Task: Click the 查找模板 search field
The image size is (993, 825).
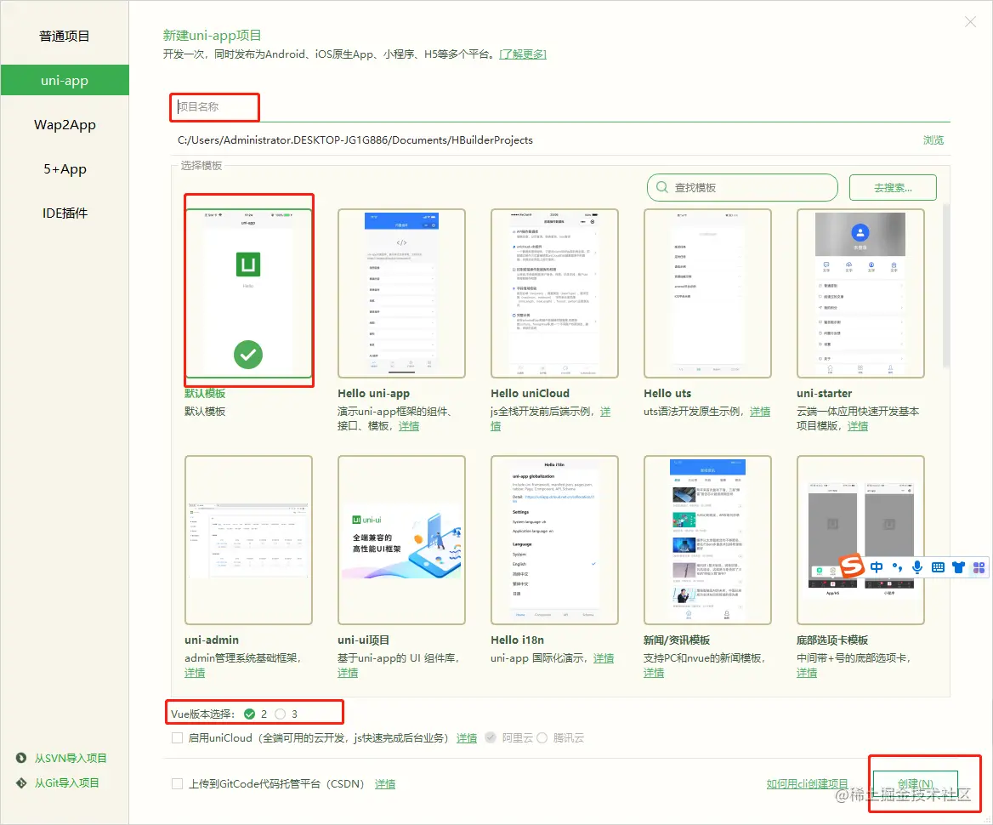Action: 742,188
